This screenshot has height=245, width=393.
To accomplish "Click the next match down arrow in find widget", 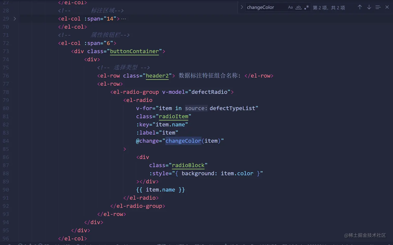I will 369,7.
